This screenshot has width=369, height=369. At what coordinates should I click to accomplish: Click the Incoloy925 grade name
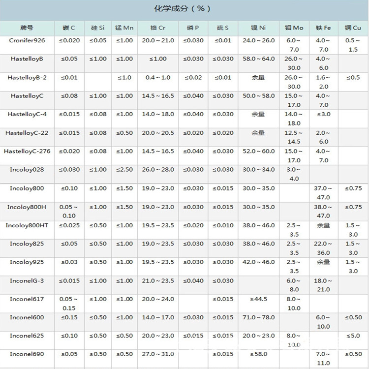tap(27, 262)
